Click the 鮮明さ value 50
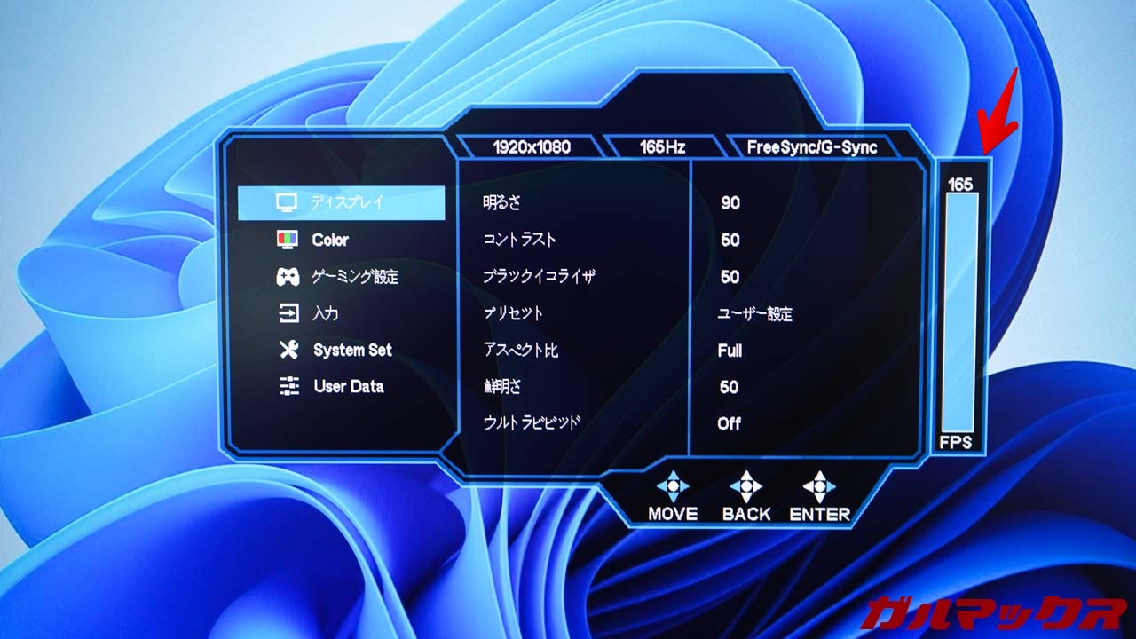The image size is (1136, 639). (x=729, y=387)
